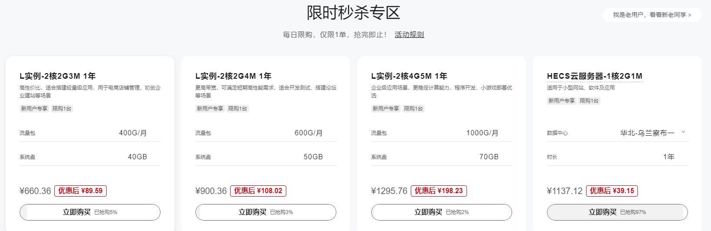Click the 限时秒杀专区 heading
The image size is (711, 231).
353,13
